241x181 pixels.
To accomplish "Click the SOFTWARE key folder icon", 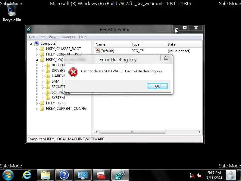I will [x=48, y=92].
